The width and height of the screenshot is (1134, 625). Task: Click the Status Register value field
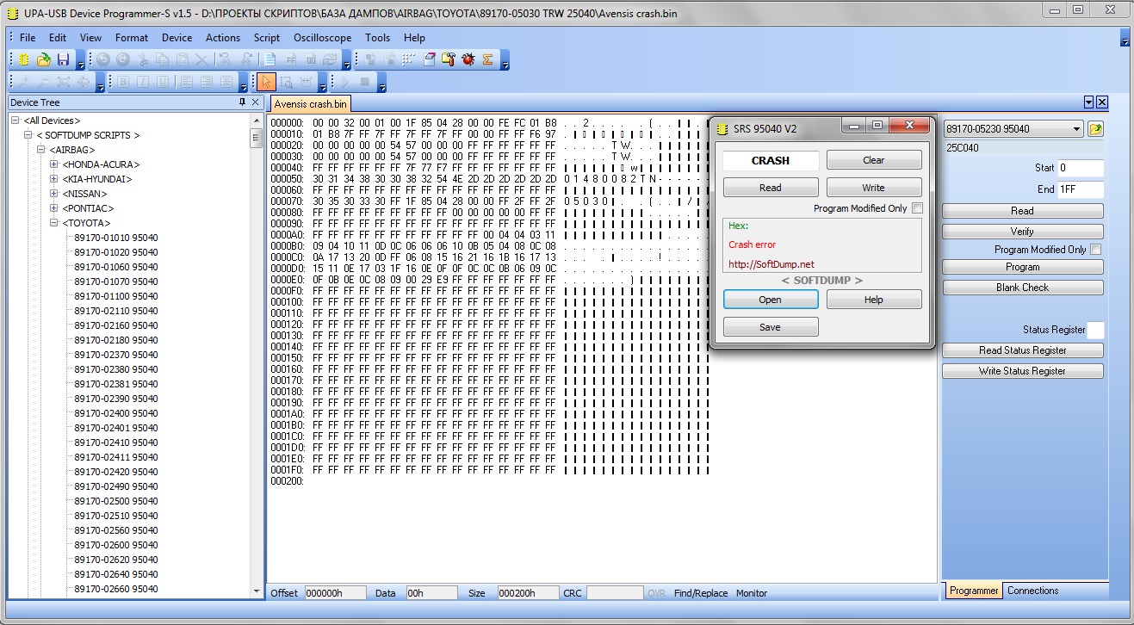point(1095,330)
